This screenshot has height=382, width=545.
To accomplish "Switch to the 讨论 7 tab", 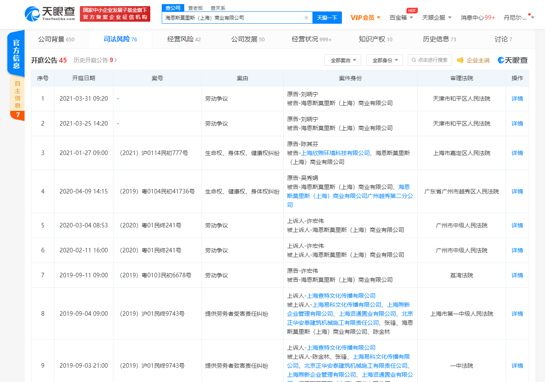I will pos(503,39).
